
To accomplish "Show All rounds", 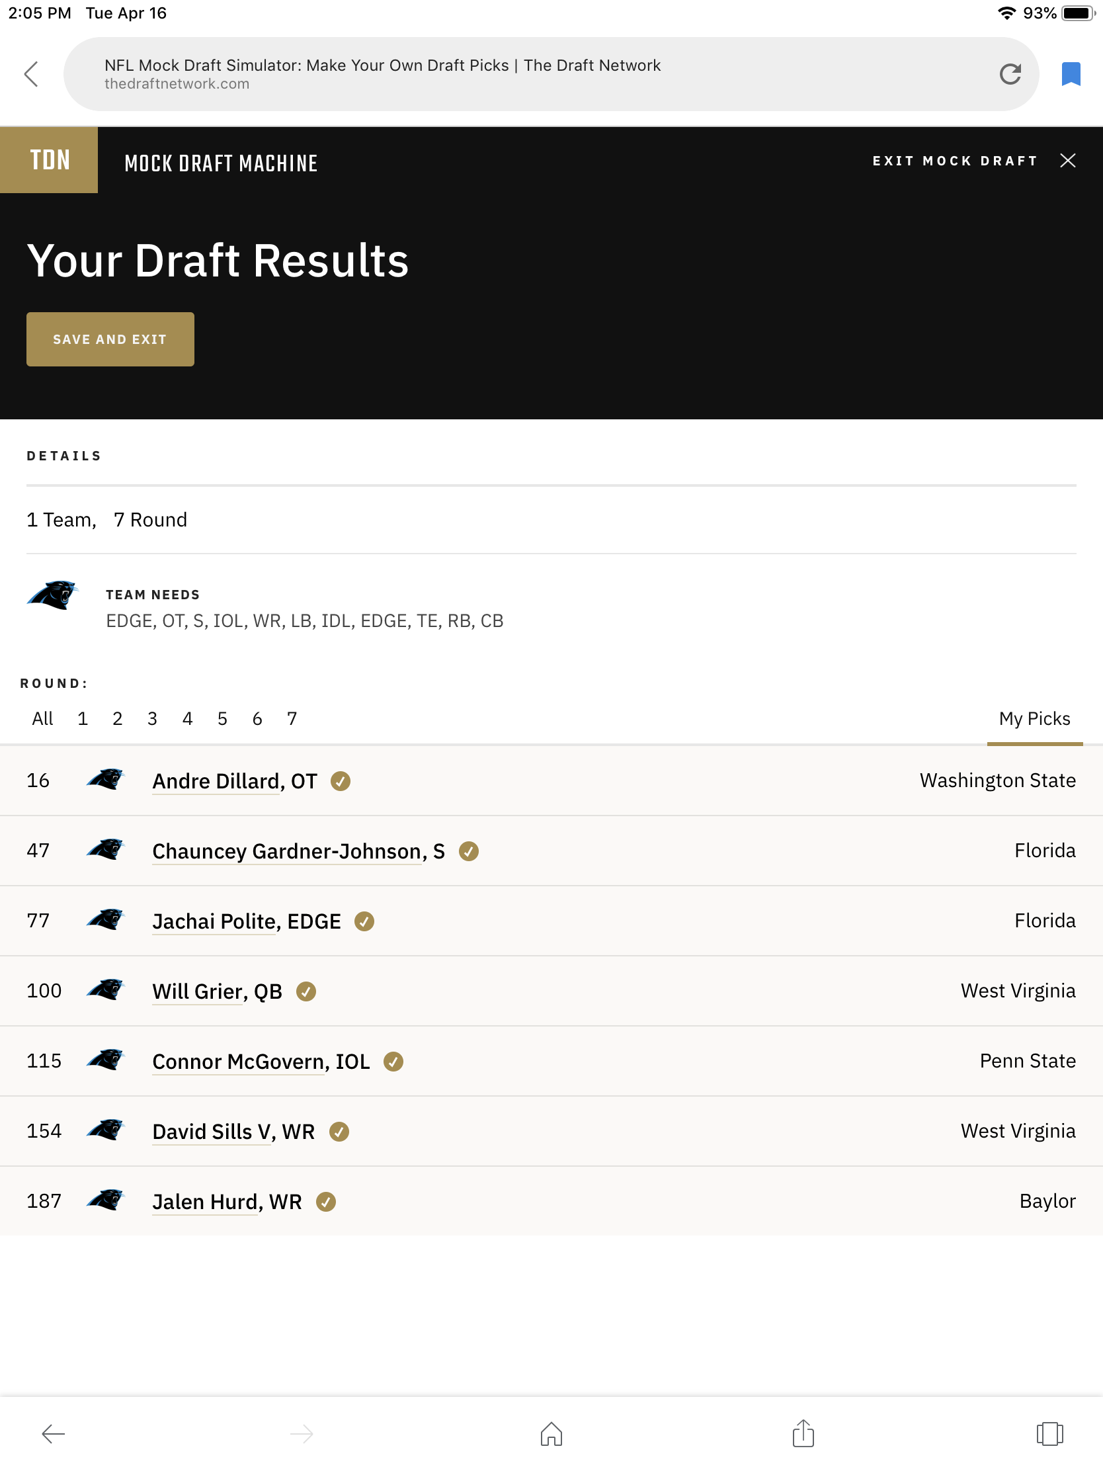I will 42,718.
